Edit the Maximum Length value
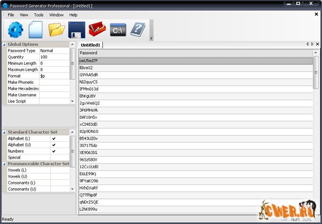The image size is (322, 224). (54, 69)
